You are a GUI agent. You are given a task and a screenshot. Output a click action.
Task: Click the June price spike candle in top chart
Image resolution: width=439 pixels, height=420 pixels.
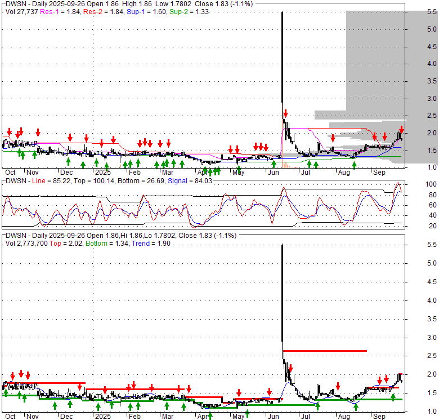pos(282,57)
